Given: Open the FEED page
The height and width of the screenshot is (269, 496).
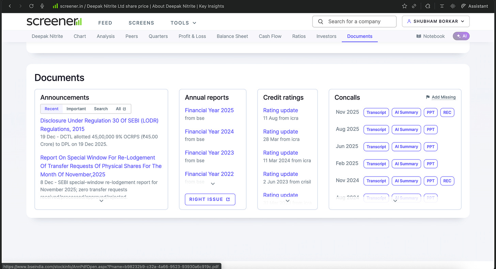Looking at the screenshot, I should coord(105,23).
